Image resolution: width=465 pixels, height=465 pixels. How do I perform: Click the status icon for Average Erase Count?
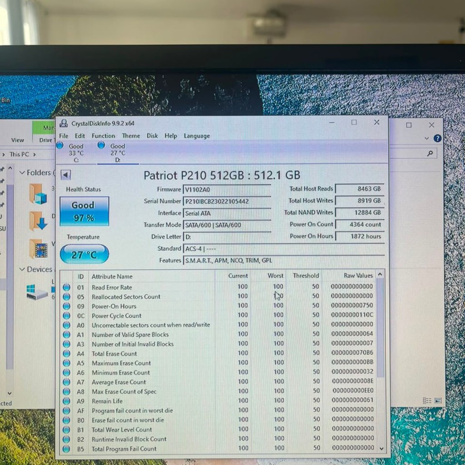66,382
